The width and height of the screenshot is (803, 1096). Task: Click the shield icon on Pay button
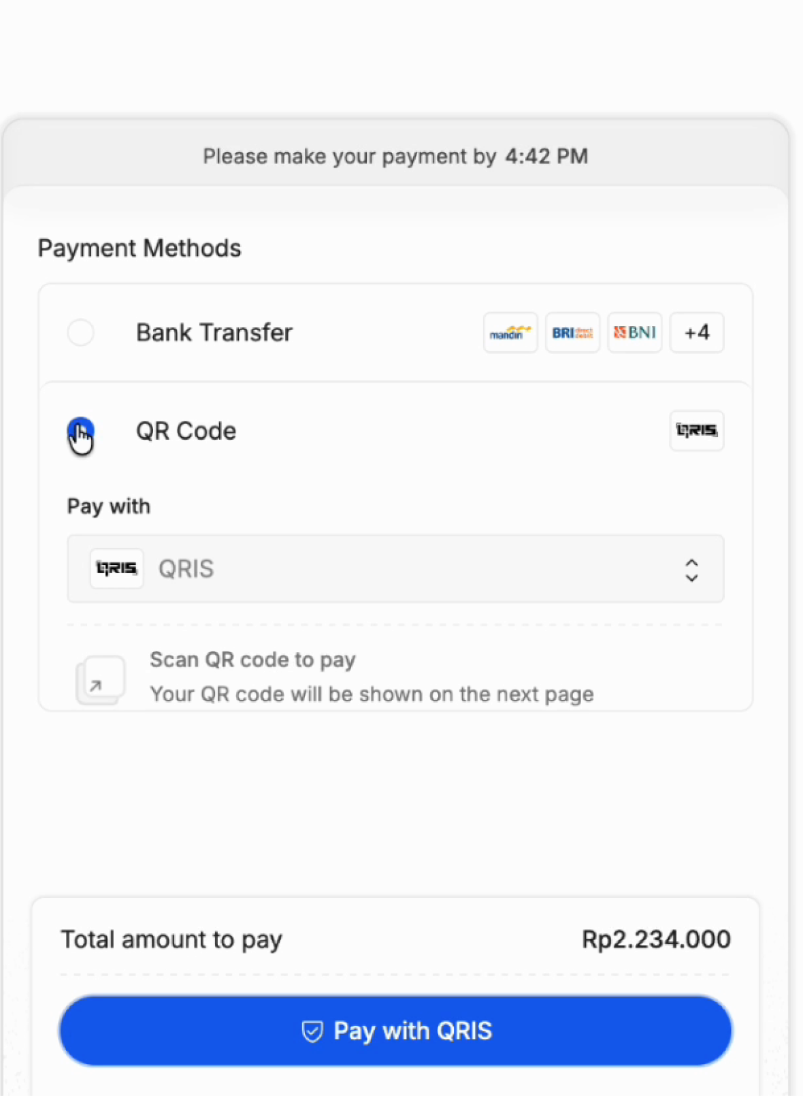point(312,1031)
